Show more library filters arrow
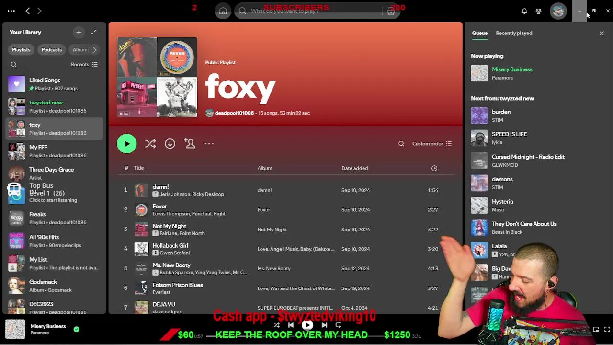Viewport: 613px width, 345px height. click(95, 50)
